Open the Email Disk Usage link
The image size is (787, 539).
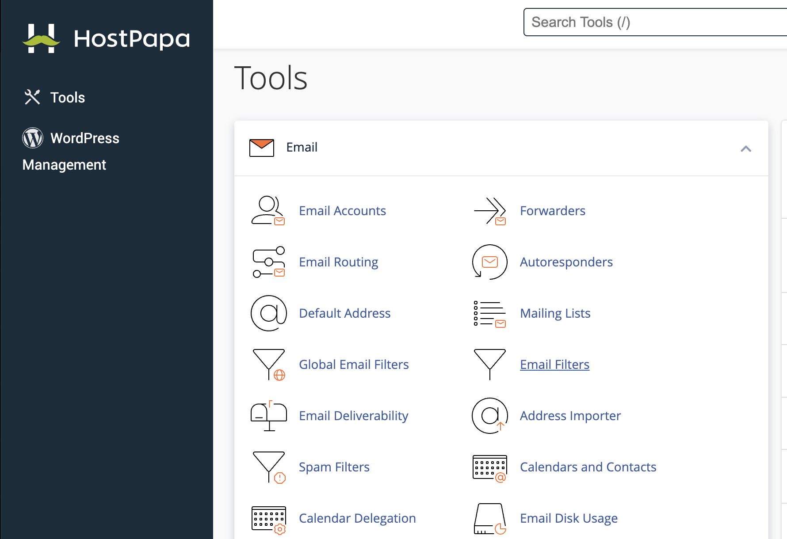click(x=569, y=518)
